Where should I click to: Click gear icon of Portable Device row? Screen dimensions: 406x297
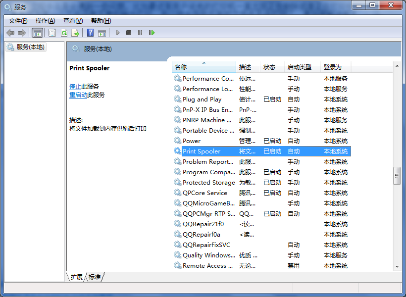177,130
